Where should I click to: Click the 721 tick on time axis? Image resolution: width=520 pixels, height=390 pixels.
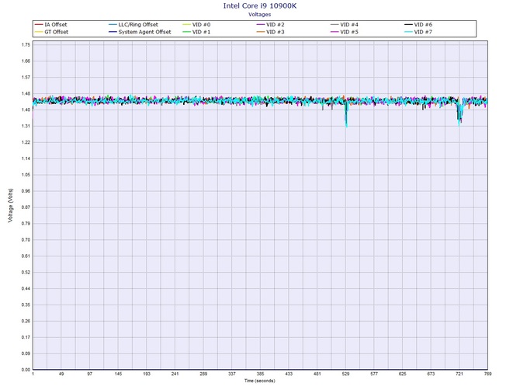click(459, 374)
